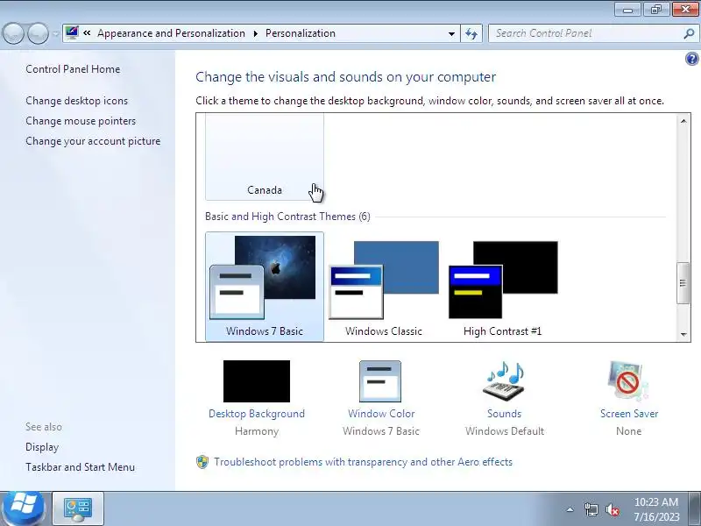Click the Desktop Background text link

click(257, 414)
